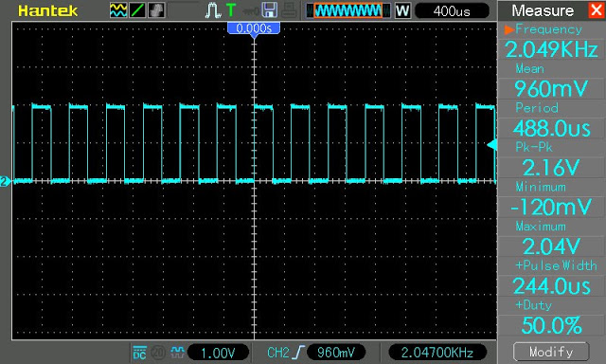606x364 pixels.
Task: Click the DC coupling icon
Action: coord(139,353)
